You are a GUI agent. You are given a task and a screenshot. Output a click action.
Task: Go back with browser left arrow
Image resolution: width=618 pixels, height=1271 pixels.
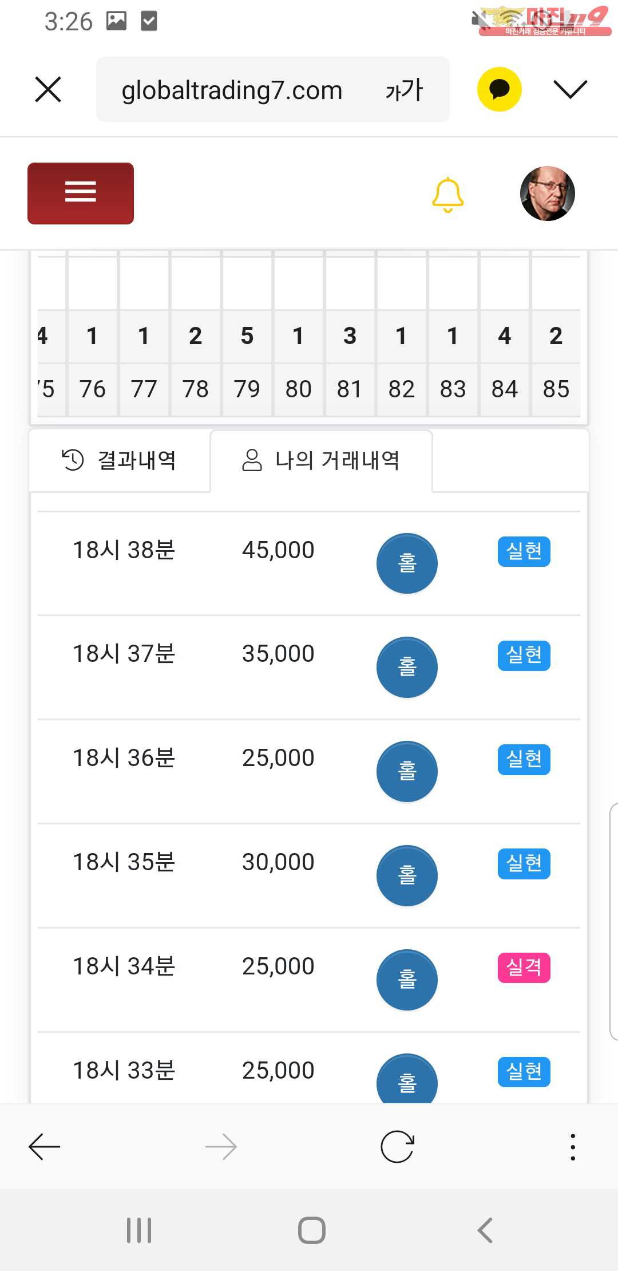[x=45, y=1147]
